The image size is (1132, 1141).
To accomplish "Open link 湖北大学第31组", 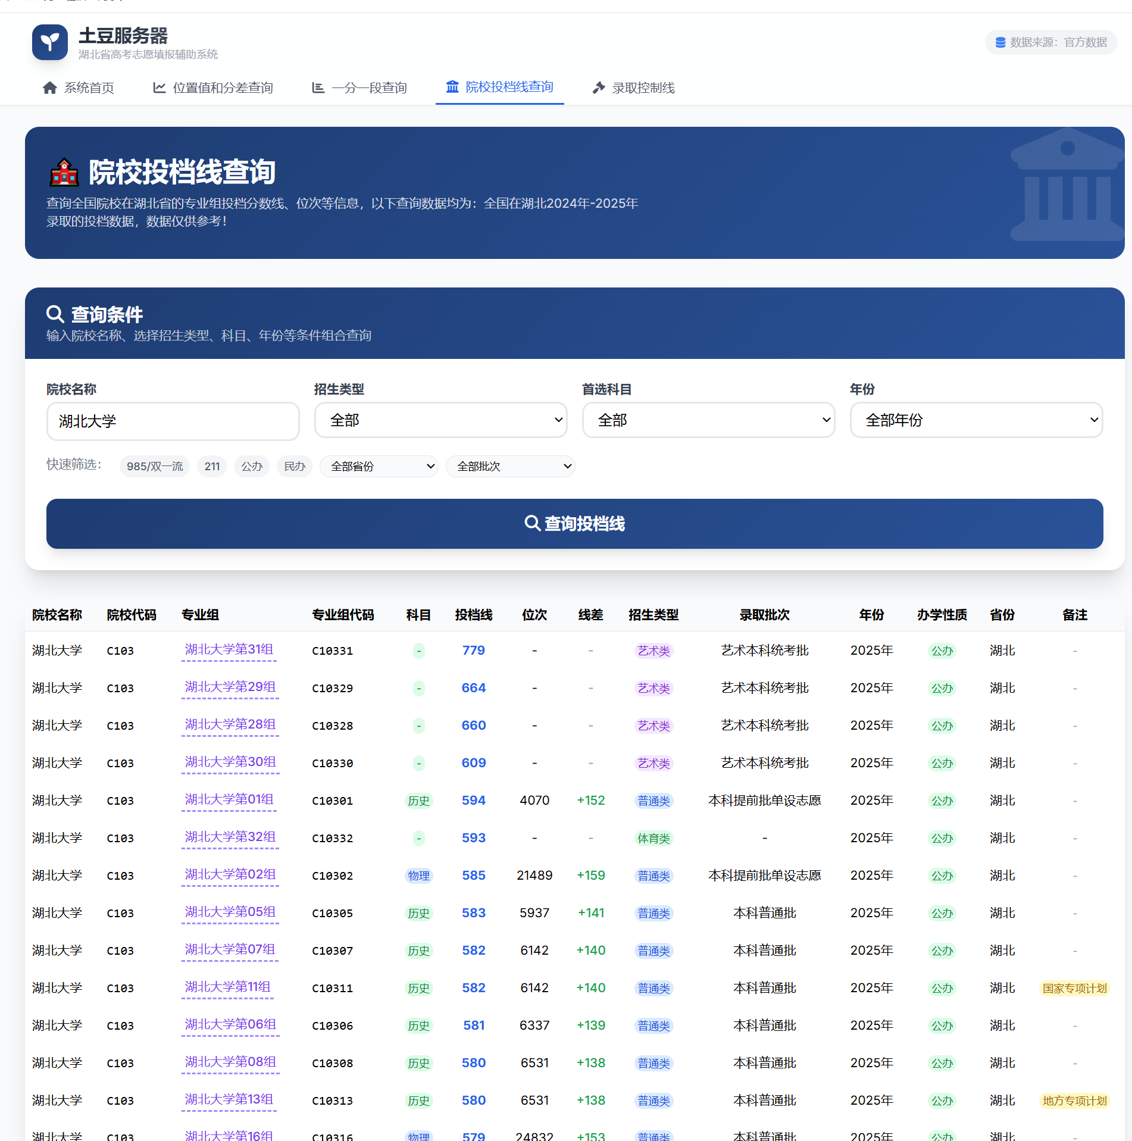I will pyautogui.click(x=229, y=649).
